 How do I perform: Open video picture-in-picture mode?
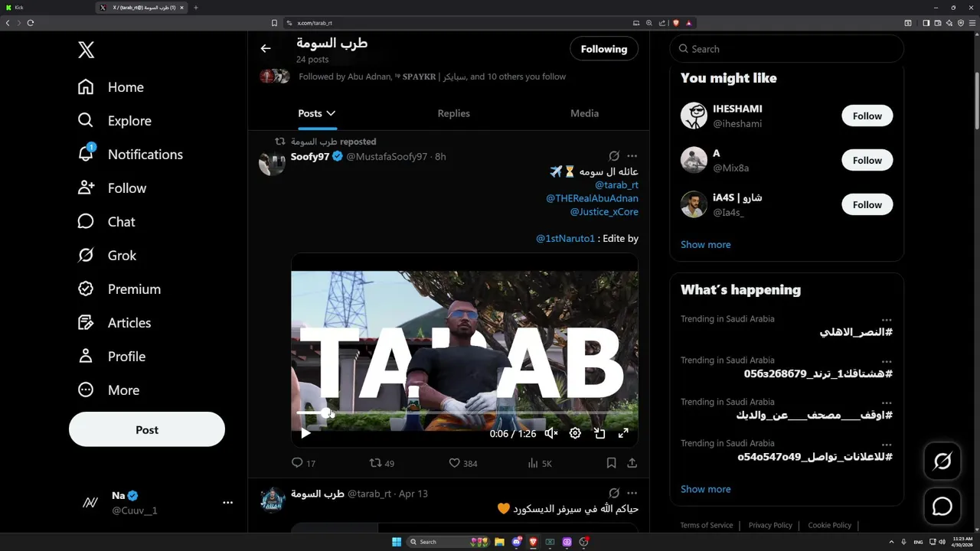pos(599,433)
